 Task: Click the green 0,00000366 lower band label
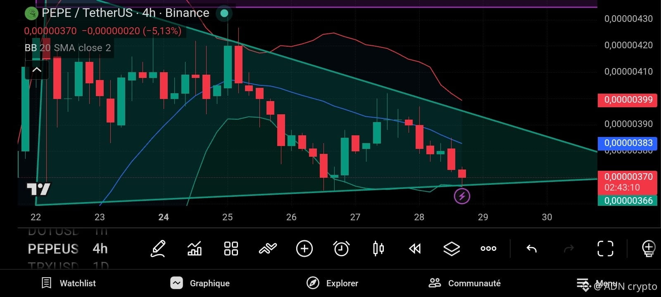(x=628, y=200)
